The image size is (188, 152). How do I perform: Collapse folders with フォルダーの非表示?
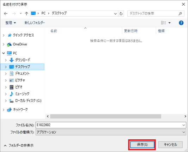click(19, 146)
